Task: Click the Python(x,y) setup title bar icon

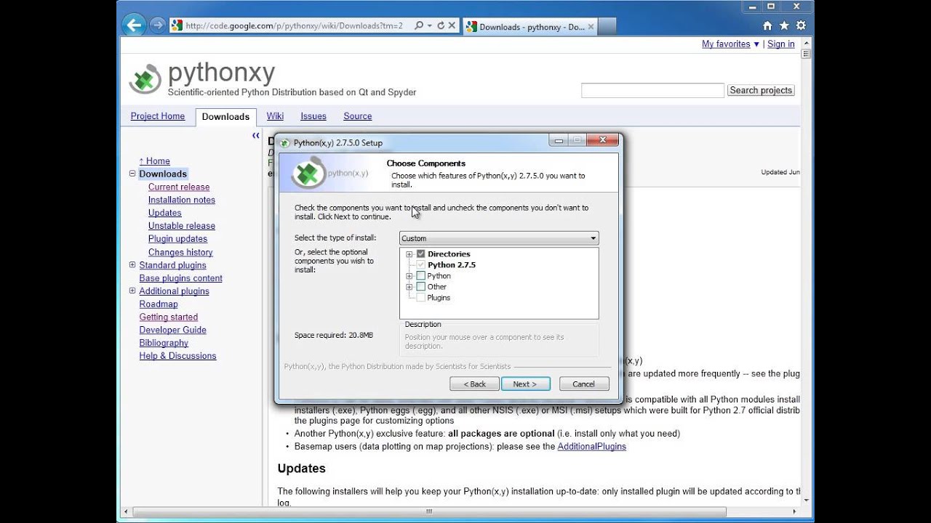Action: click(285, 143)
